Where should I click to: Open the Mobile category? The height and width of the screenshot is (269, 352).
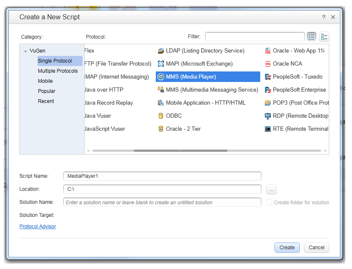coord(45,81)
